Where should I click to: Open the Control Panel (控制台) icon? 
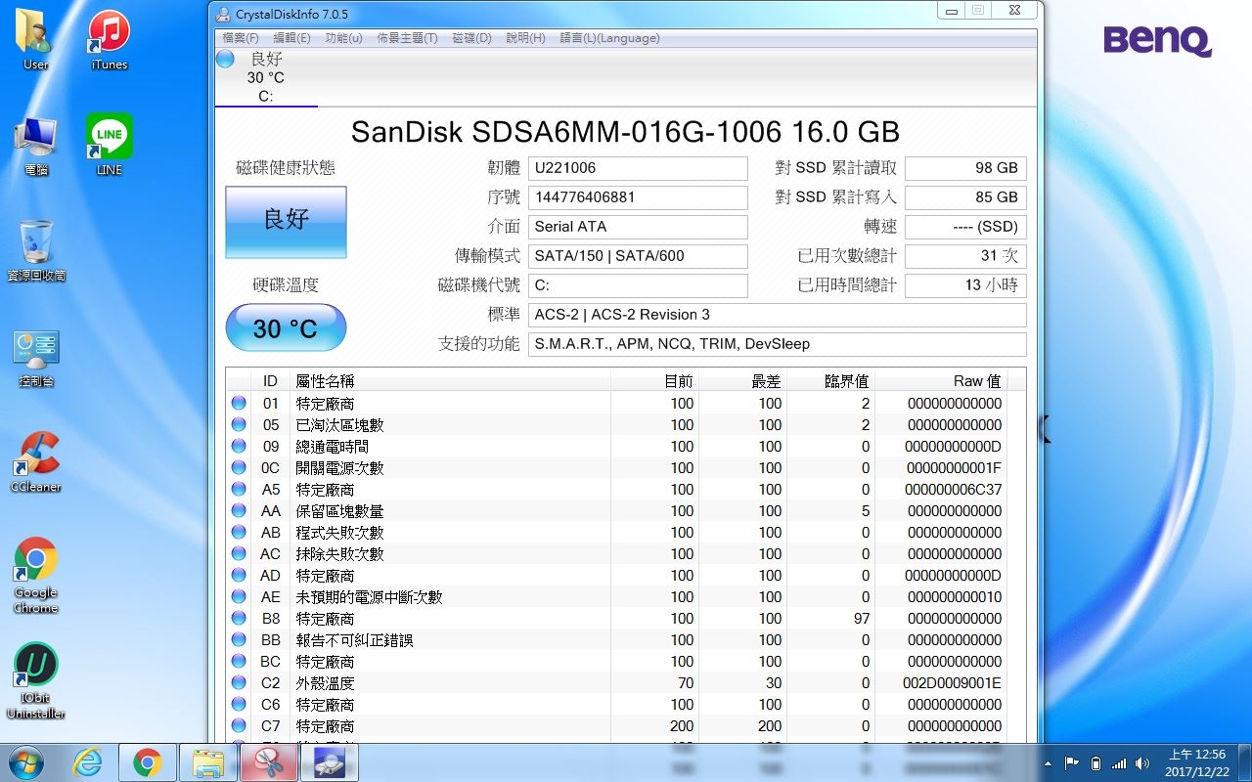36,358
